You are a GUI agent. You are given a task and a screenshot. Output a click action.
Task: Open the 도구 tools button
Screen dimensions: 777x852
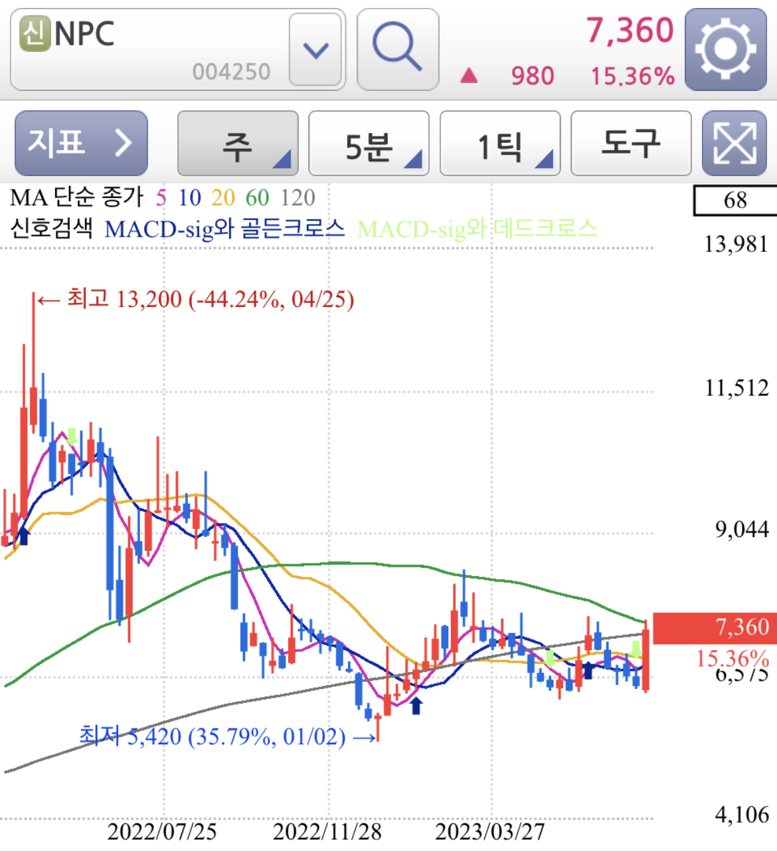click(631, 143)
